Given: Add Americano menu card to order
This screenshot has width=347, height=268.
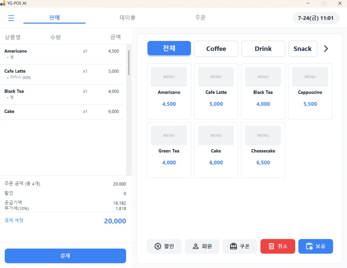Looking at the screenshot, I should (x=169, y=91).
